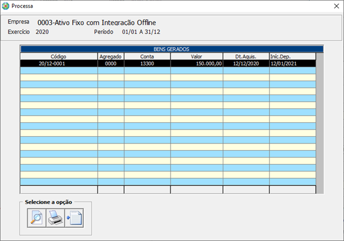344x241 pixels.
Task: Select the Agregado column header
Action: (110, 56)
